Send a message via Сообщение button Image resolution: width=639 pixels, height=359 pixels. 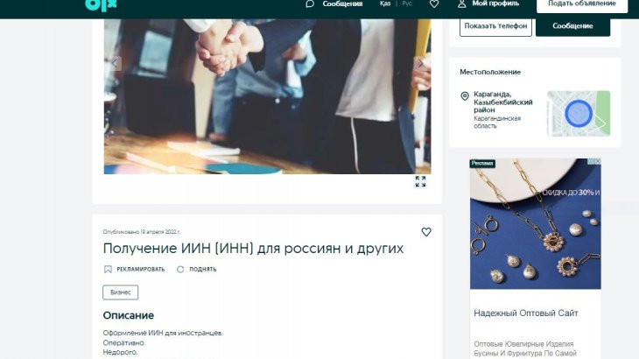[572, 26]
